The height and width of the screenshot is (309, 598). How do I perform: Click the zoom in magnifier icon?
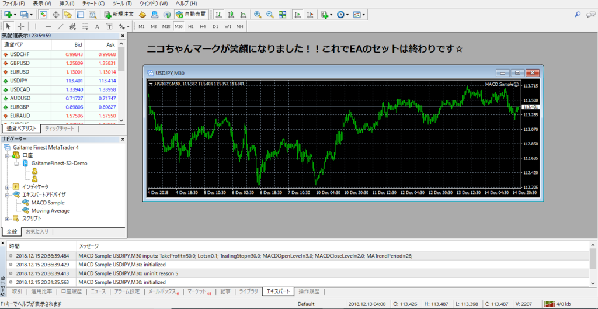(258, 15)
